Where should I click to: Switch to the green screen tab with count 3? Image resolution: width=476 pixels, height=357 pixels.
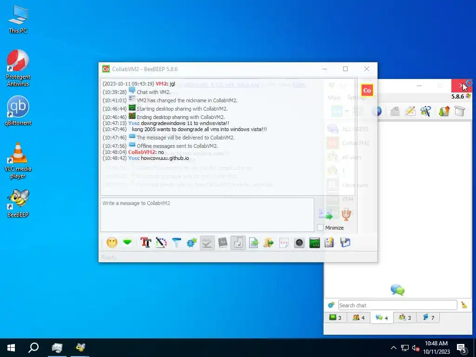coord(336,318)
